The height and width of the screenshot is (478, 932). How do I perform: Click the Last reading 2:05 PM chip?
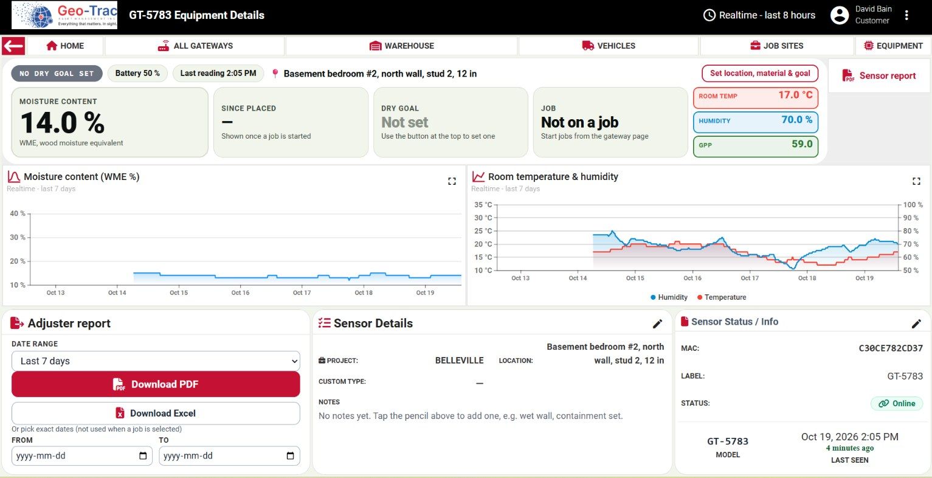[x=218, y=74]
